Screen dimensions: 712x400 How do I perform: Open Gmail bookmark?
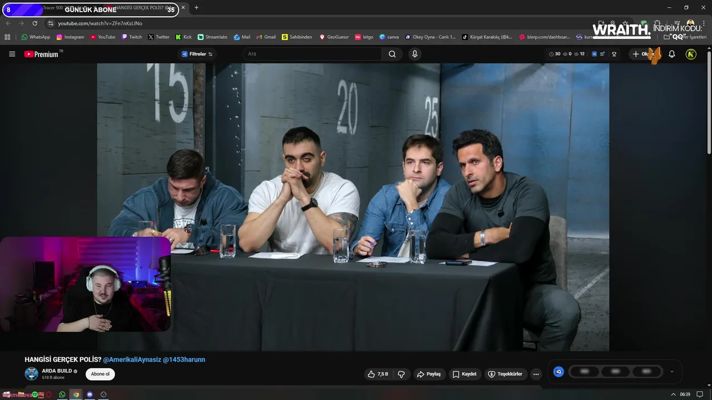266,37
